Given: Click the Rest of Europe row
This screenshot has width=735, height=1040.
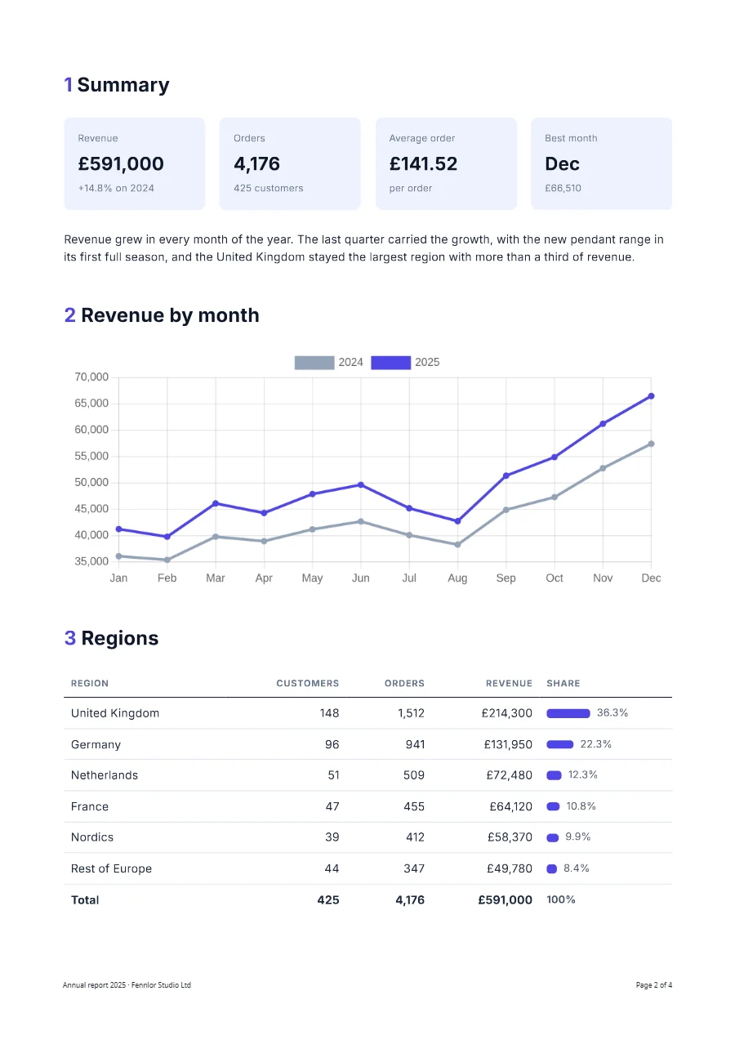Looking at the screenshot, I should (x=367, y=868).
